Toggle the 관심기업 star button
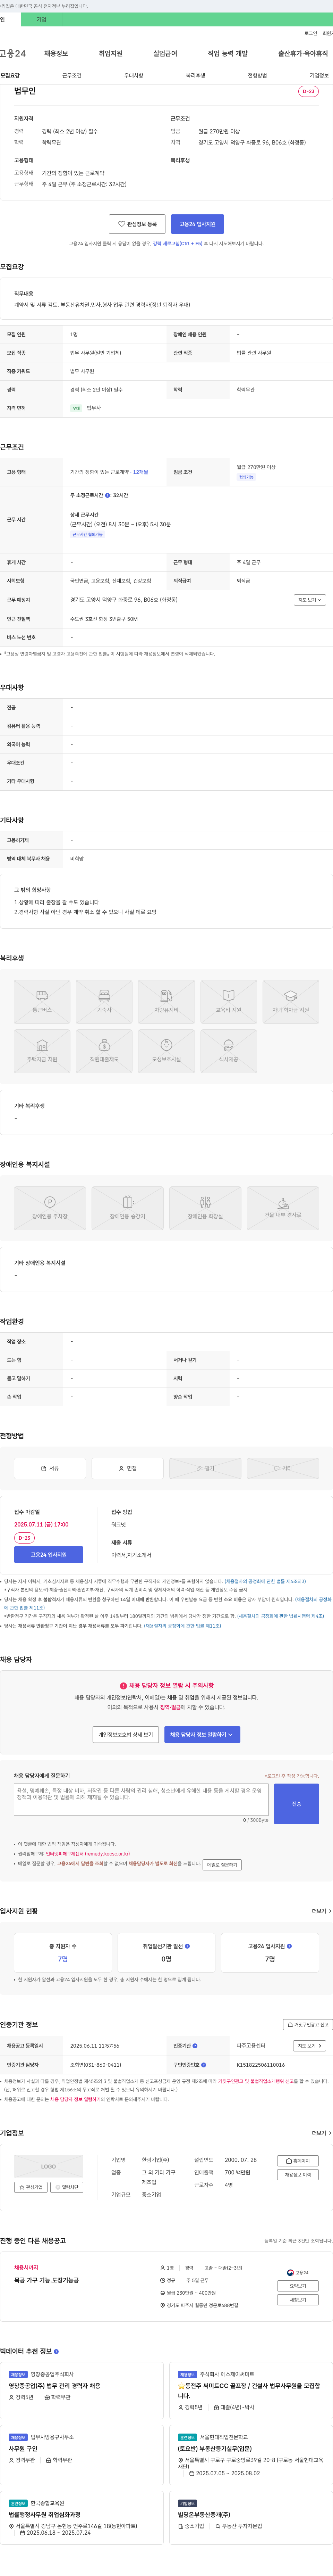 (x=31, y=2187)
